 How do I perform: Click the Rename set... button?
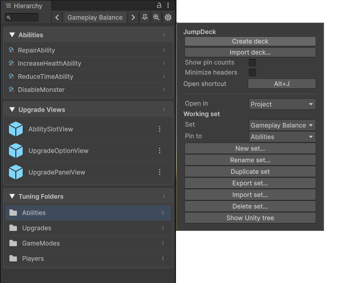coord(250,160)
